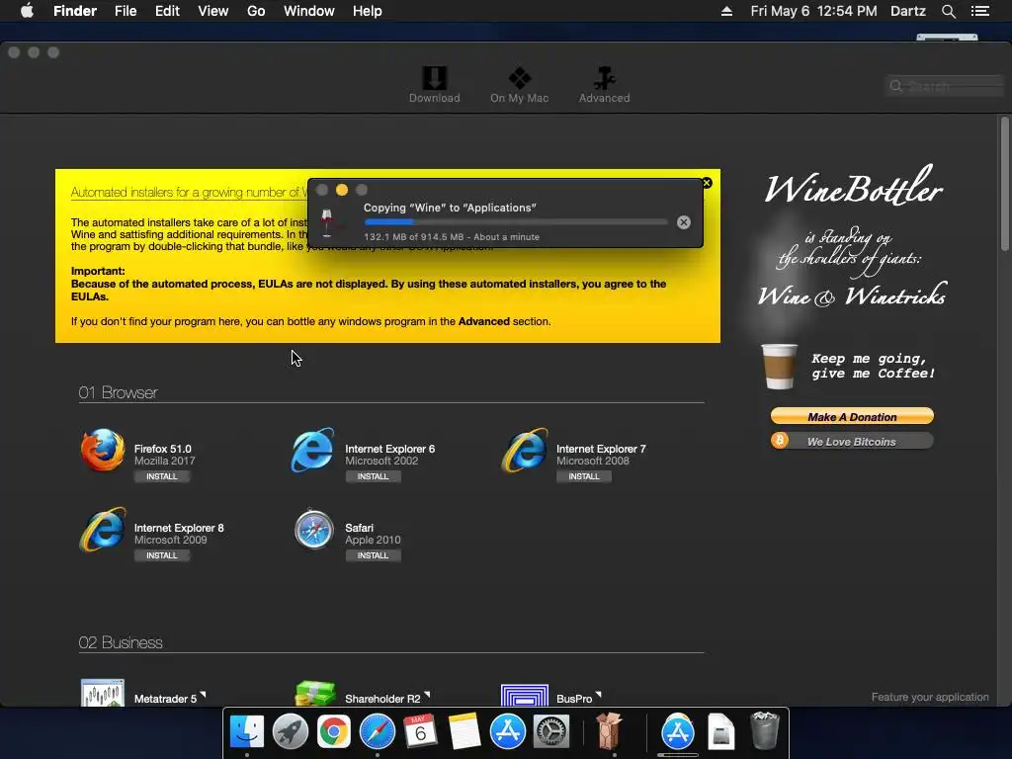Click the BusPro icon
The width and height of the screenshot is (1012, 759).
point(525,695)
